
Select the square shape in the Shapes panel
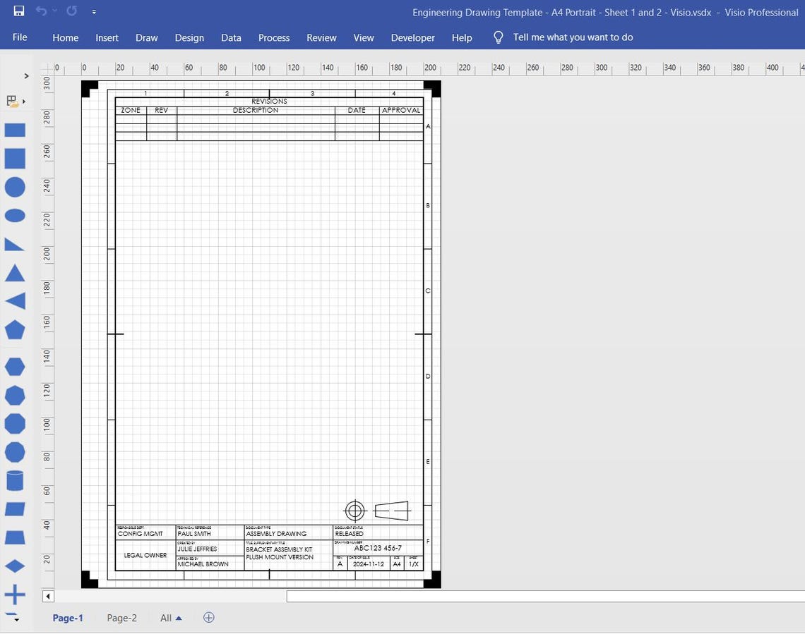coord(15,158)
